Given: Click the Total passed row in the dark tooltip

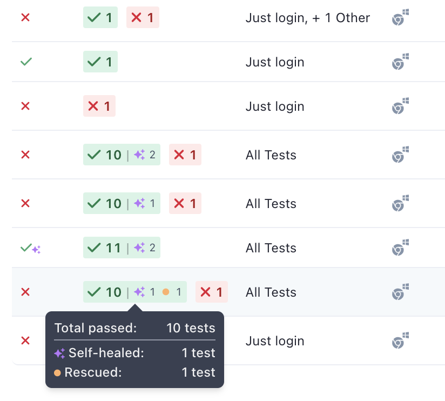Looking at the screenshot, I should [x=134, y=328].
